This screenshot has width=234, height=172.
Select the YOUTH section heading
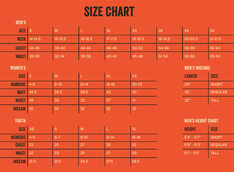20,121
